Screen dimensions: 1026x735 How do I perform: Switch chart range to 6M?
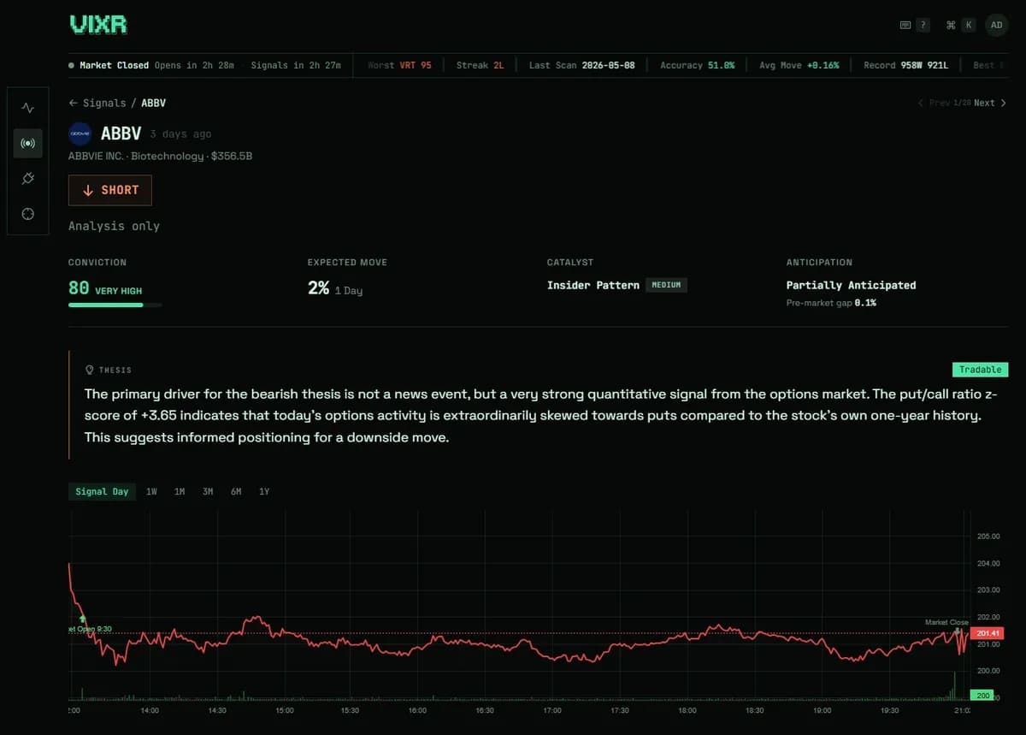coord(236,491)
